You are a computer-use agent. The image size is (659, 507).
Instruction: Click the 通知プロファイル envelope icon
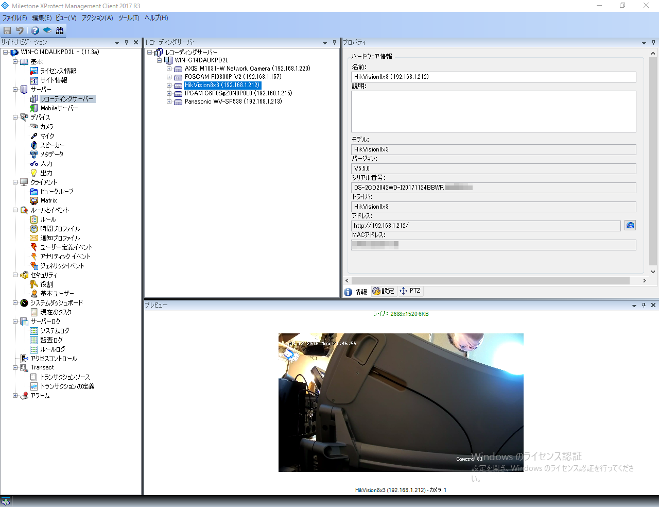(x=34, y=238)
